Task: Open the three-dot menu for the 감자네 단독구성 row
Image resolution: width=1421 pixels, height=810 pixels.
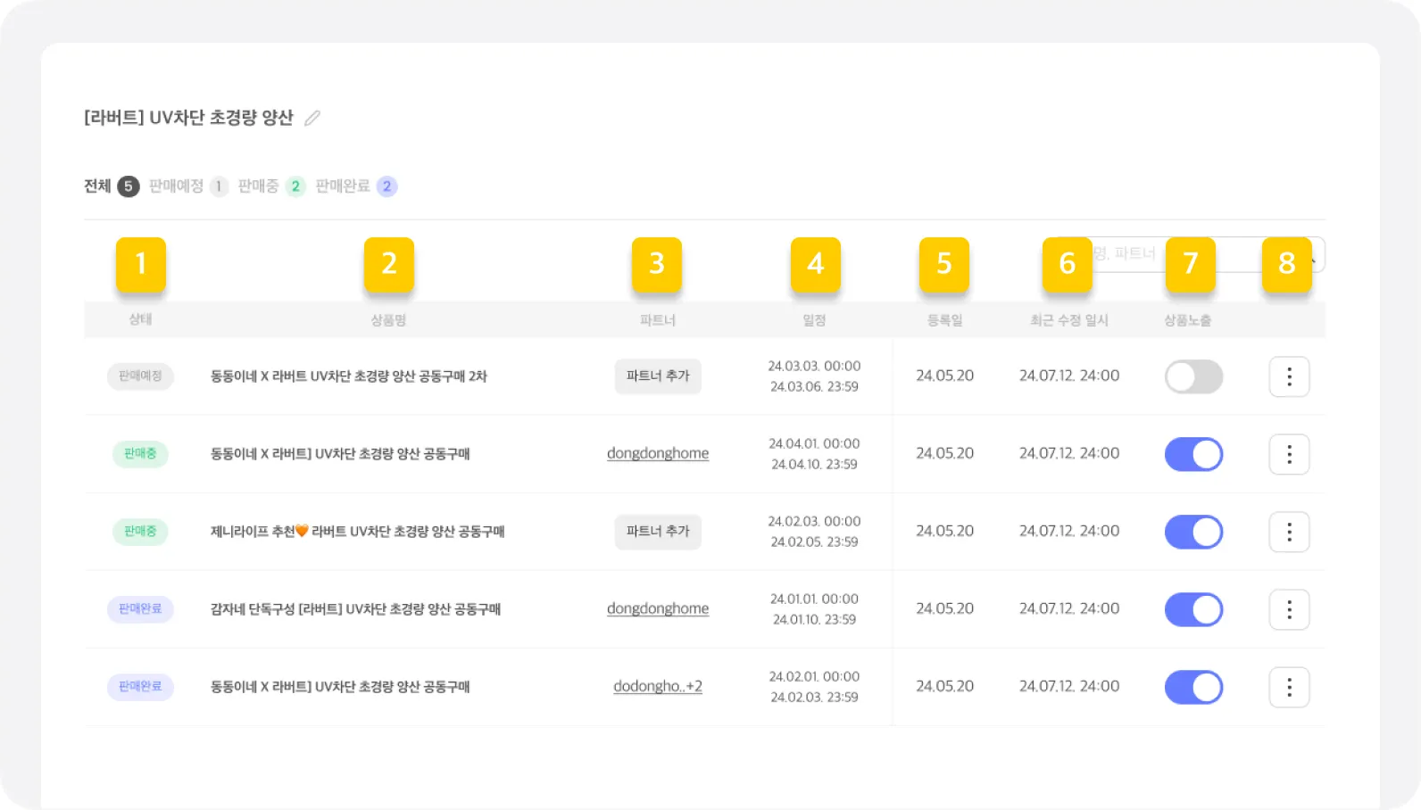Action: click(1289, 609)
